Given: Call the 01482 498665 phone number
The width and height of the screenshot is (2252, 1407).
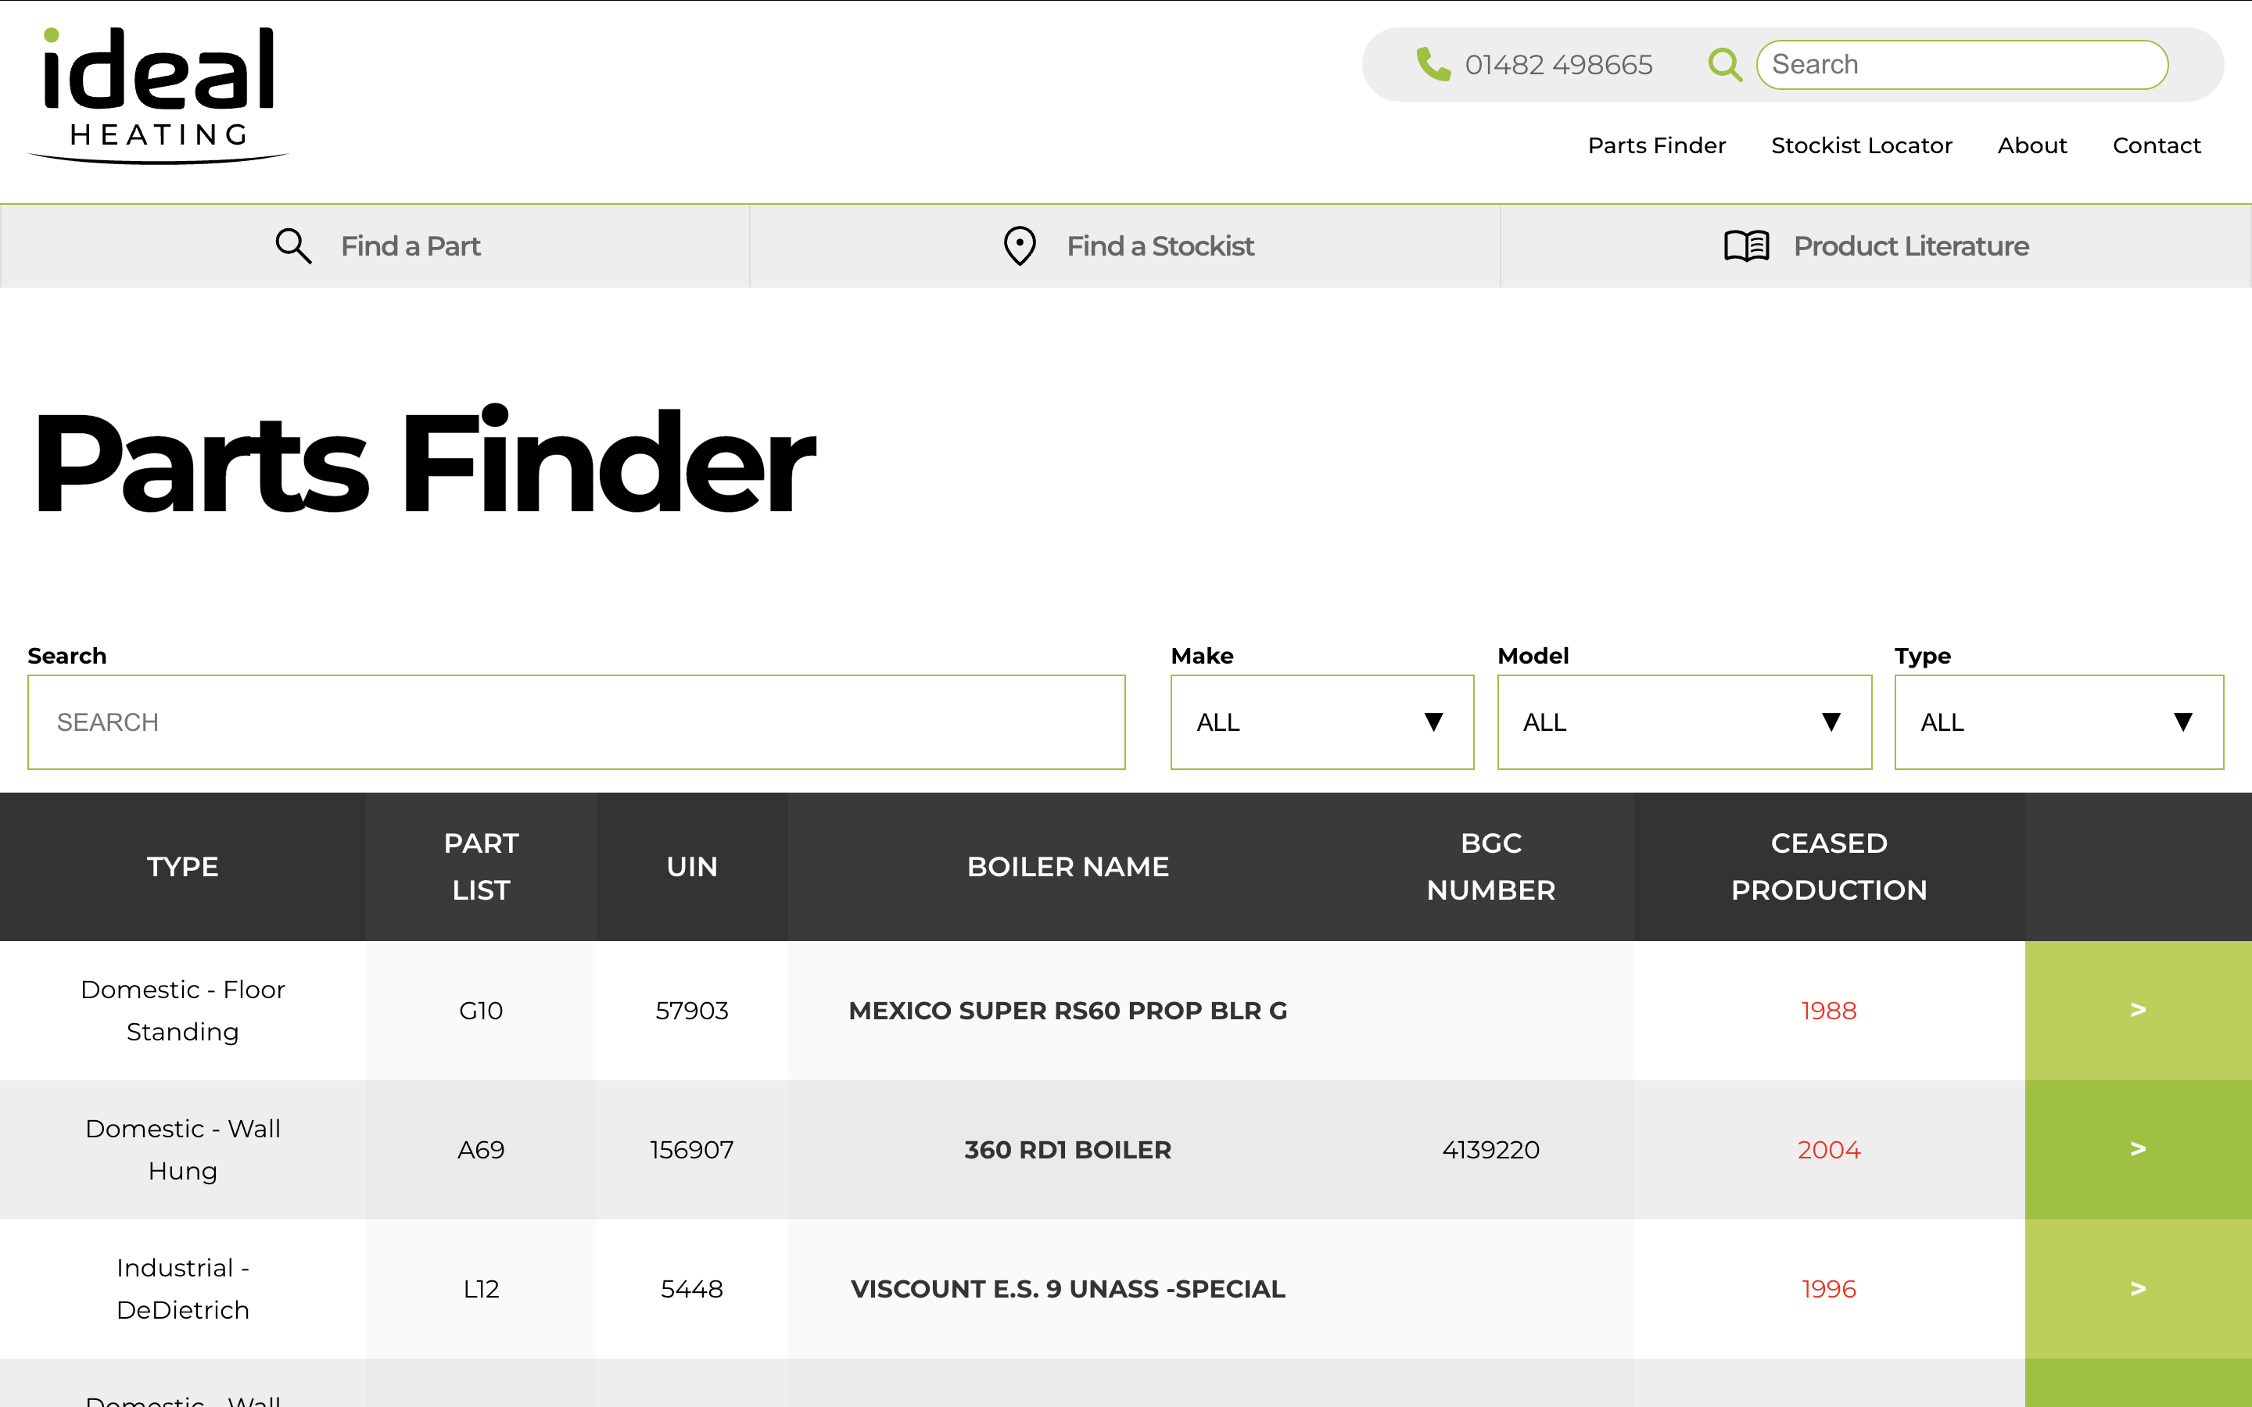Looking at the screenshot, I should (x=1558, y=64).
